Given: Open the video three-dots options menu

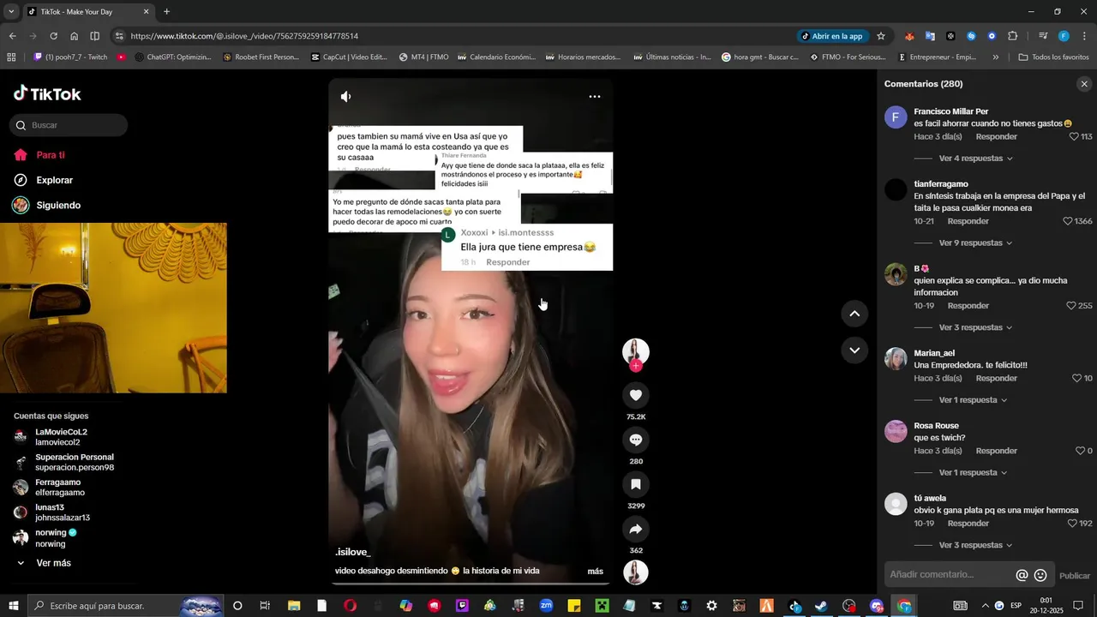Looking at the screenshot, I should (x=595, y=97).
